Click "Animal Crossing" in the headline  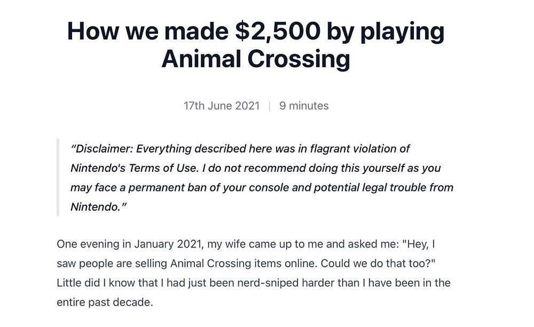click(x=256, y=59)
